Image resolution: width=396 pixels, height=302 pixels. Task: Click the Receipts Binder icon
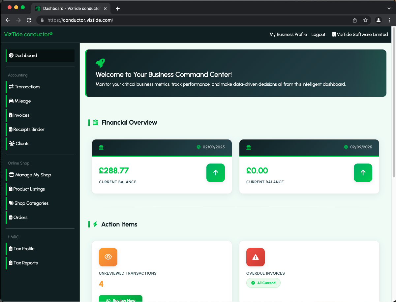pyautogui.click(x=11, y=129)
